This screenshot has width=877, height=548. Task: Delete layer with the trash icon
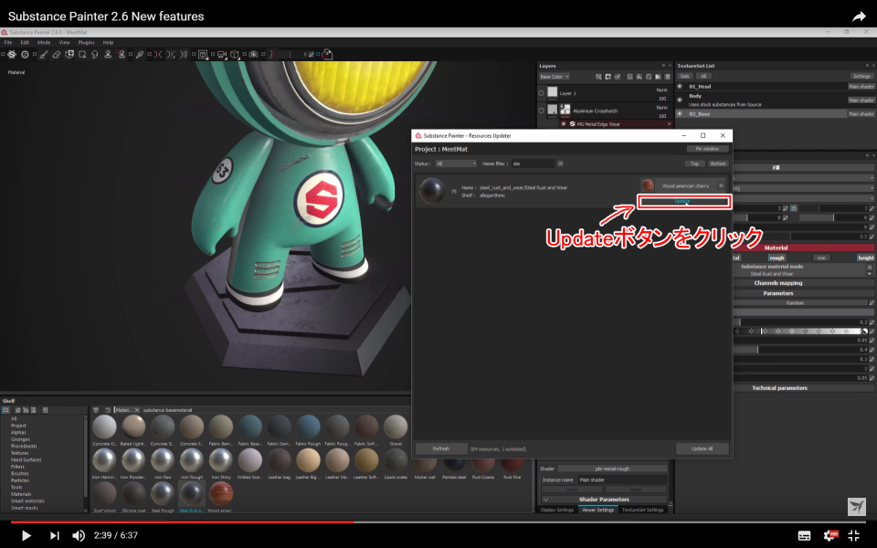(667, 77)
